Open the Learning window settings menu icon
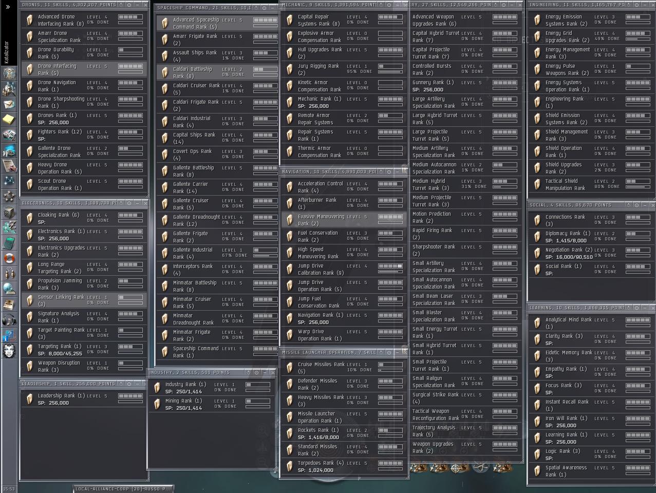The width and height of the screenshot is (656, 493). coord(637,308)
